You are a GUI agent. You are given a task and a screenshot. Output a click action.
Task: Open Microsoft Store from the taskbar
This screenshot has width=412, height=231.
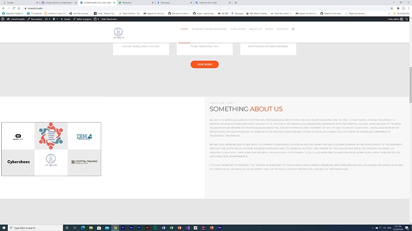99,228
